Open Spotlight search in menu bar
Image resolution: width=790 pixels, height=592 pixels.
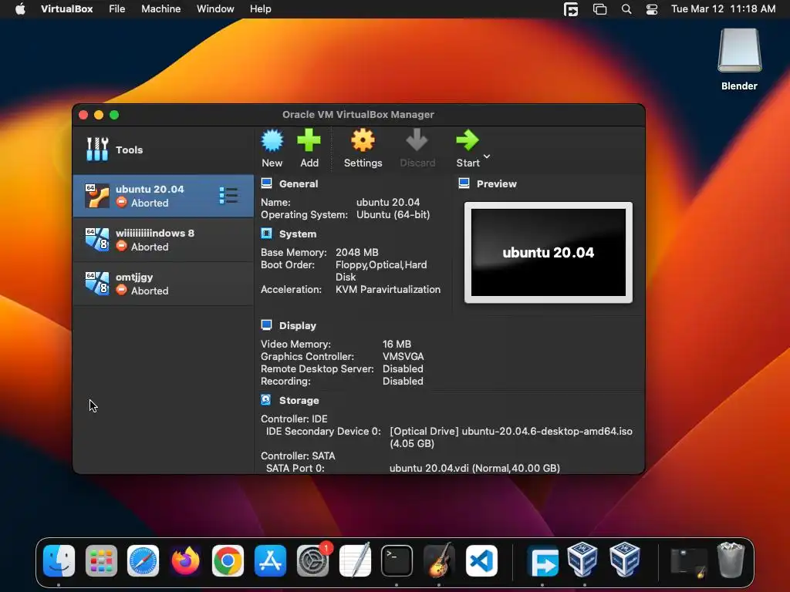pos(626,9)
